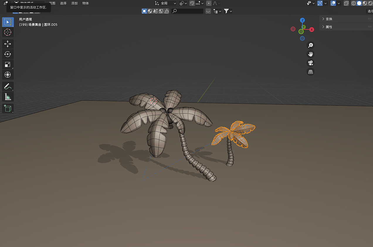The image size is (373, 247).
Task: Click the negative Y axis gizmo circle
Action: pos(301,32)
